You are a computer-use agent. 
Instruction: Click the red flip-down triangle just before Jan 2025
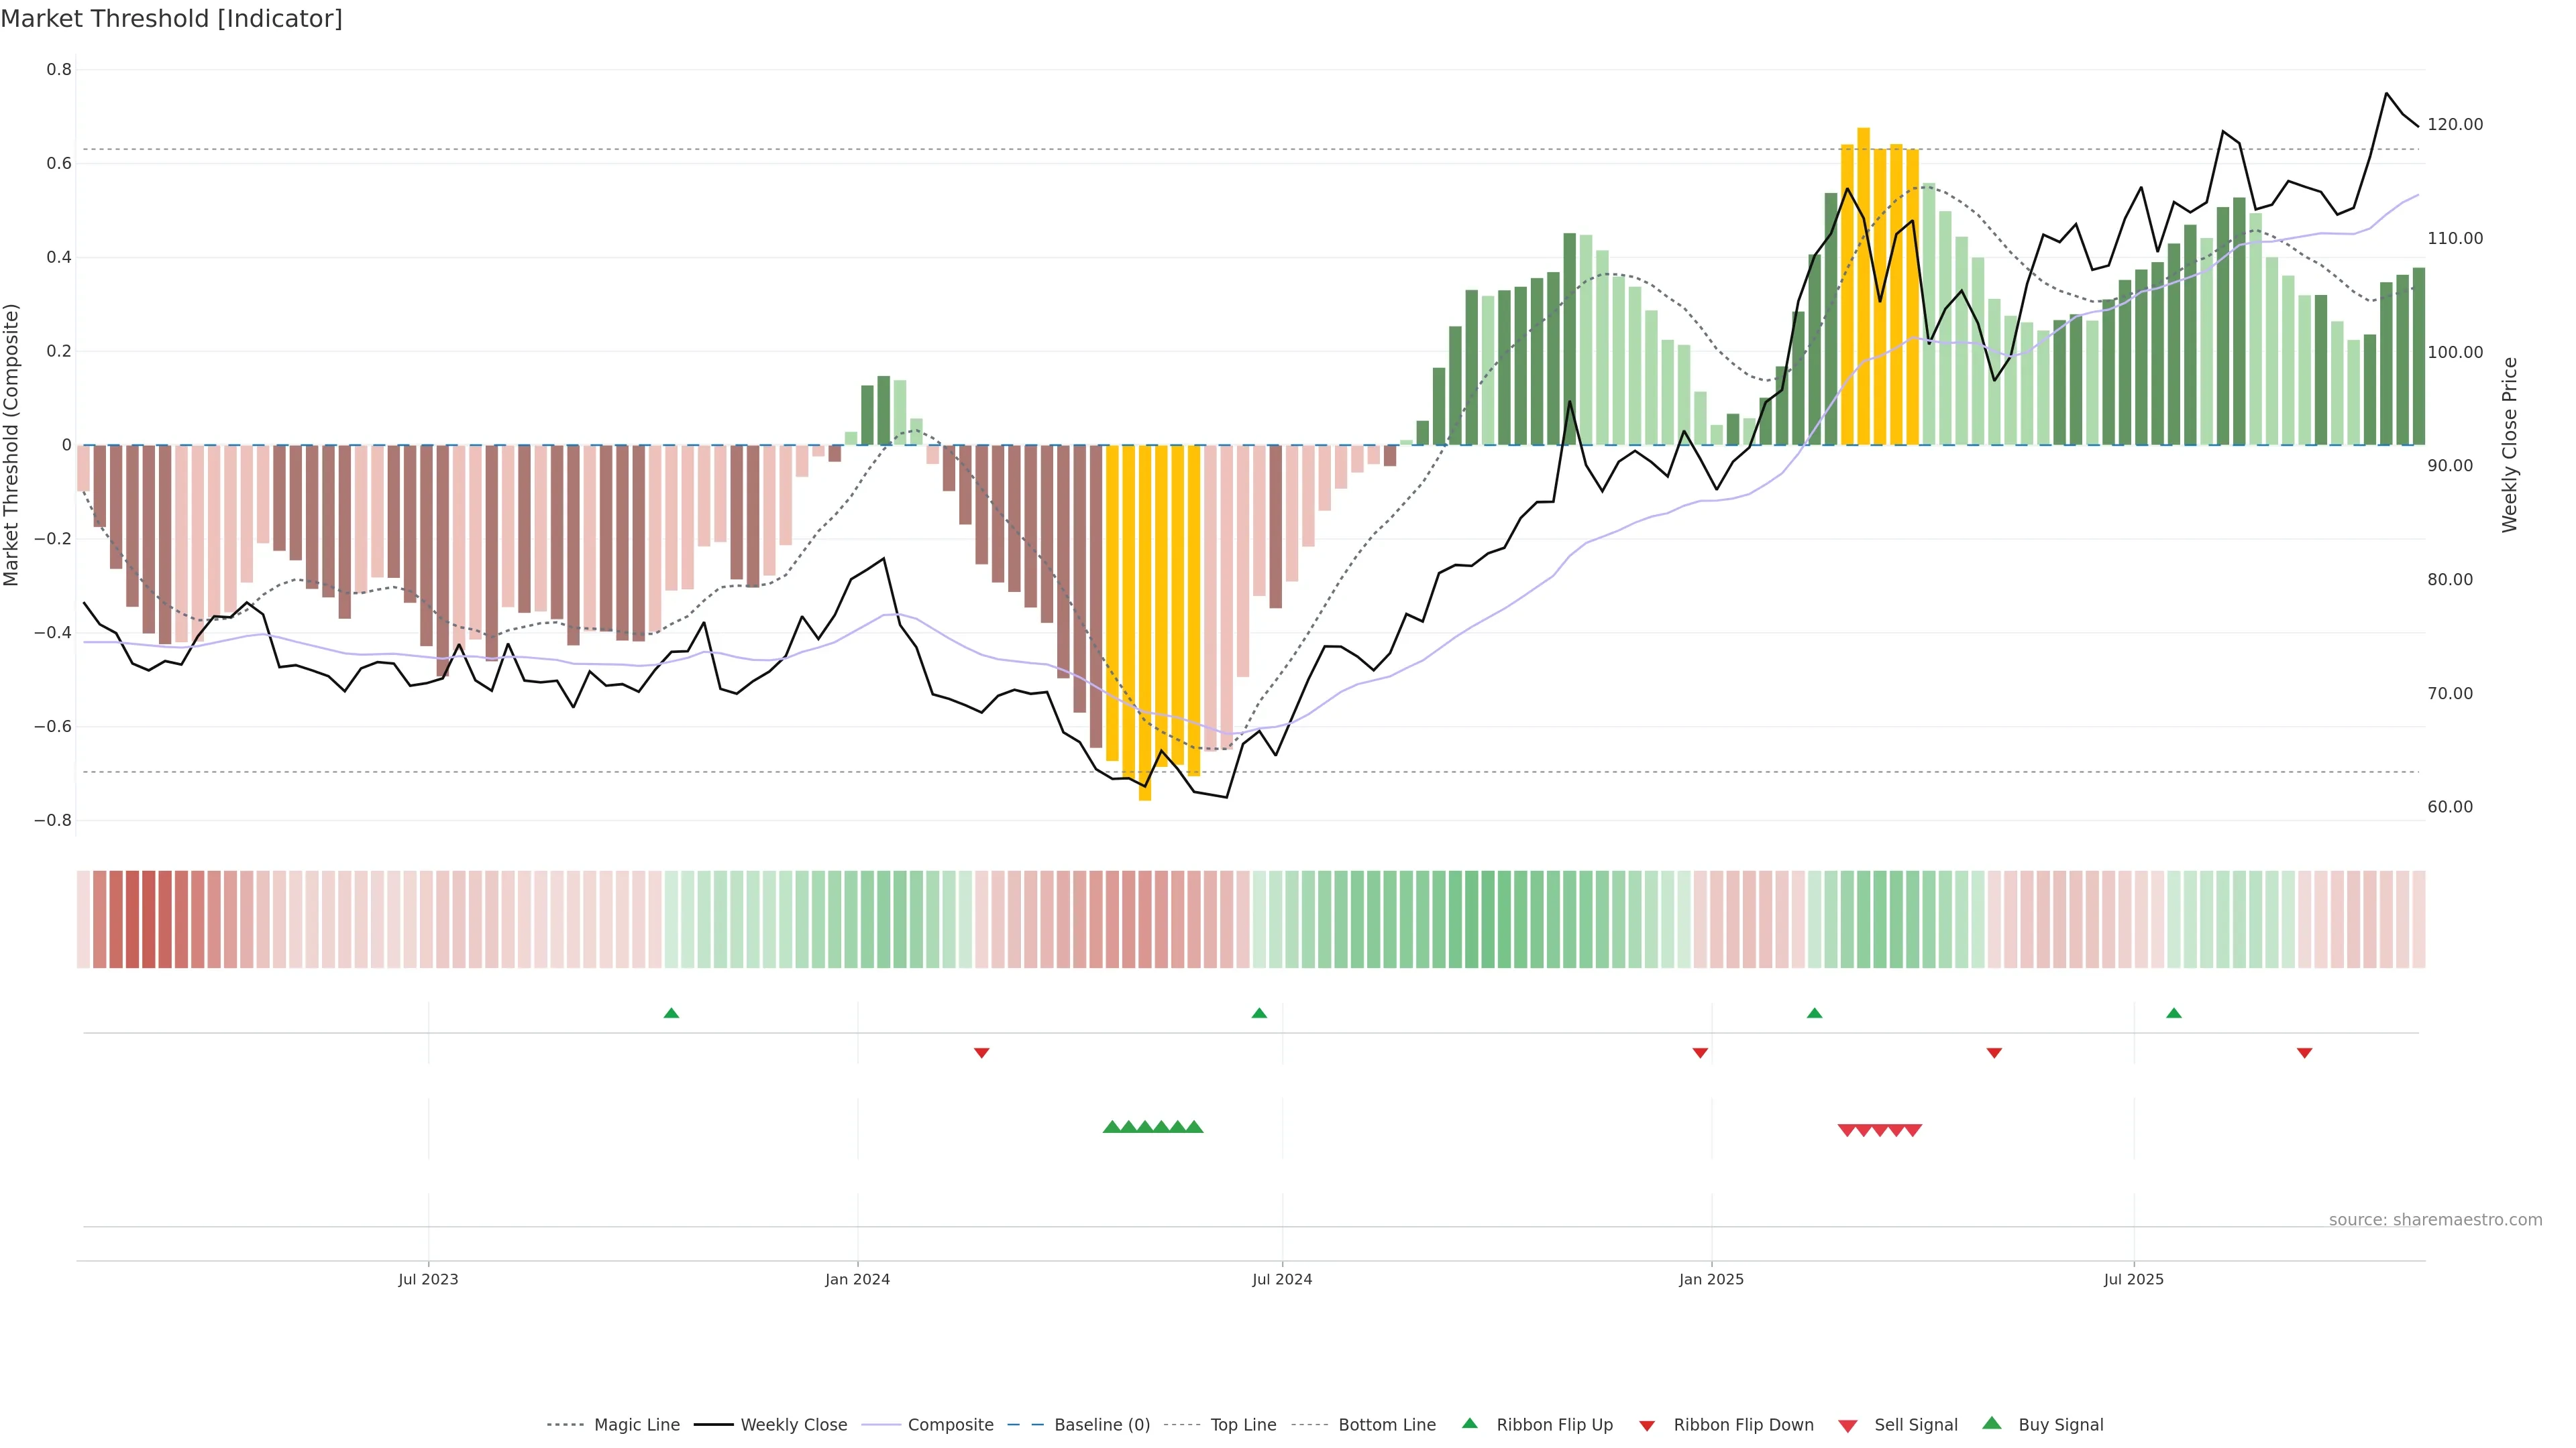click(1700, 1052)
